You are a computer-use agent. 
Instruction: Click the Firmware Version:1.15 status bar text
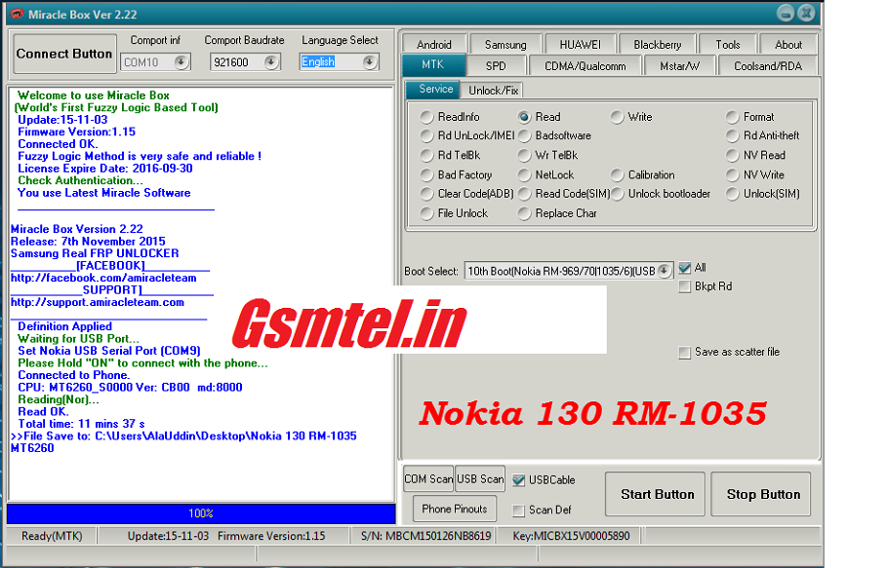pyautogui.click(x=271, y=536)
